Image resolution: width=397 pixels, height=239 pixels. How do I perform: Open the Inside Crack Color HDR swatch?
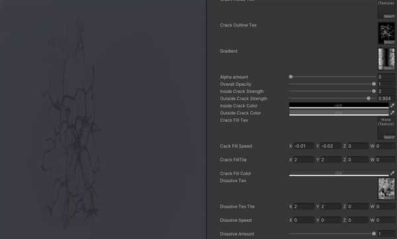point(339,106)
